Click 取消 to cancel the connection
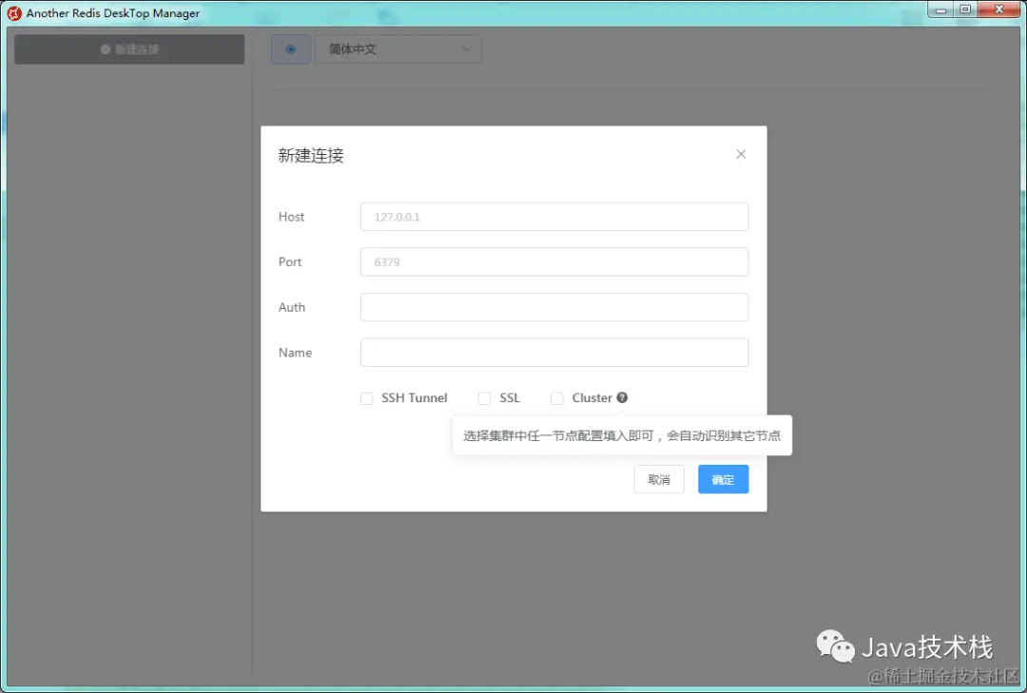 (x=659, y=479)
